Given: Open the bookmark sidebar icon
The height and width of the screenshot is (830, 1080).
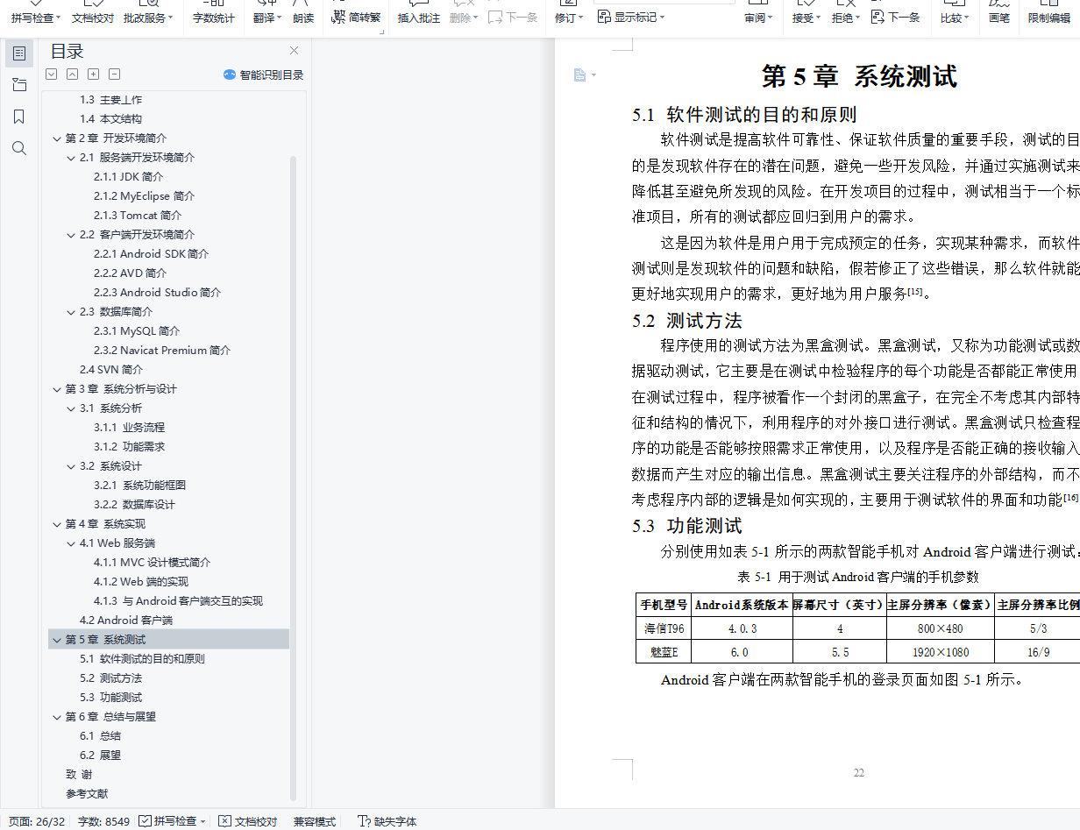Looking at the screenshot, I should click(19, 117).
